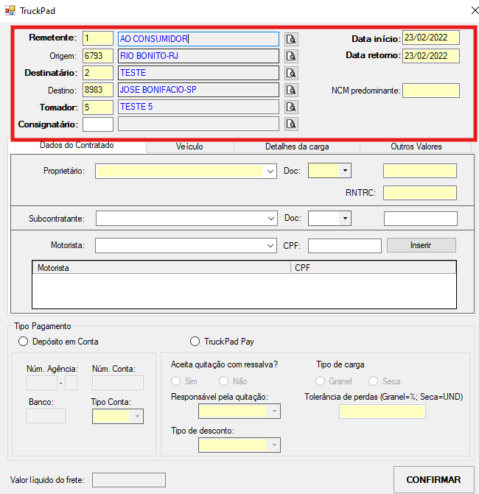
Task: Open the search icon for Origem
Action: tap(291, 56)
